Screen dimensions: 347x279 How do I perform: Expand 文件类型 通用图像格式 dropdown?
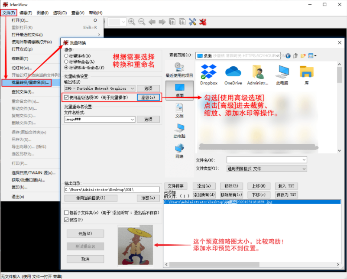(x=304, y=169)
